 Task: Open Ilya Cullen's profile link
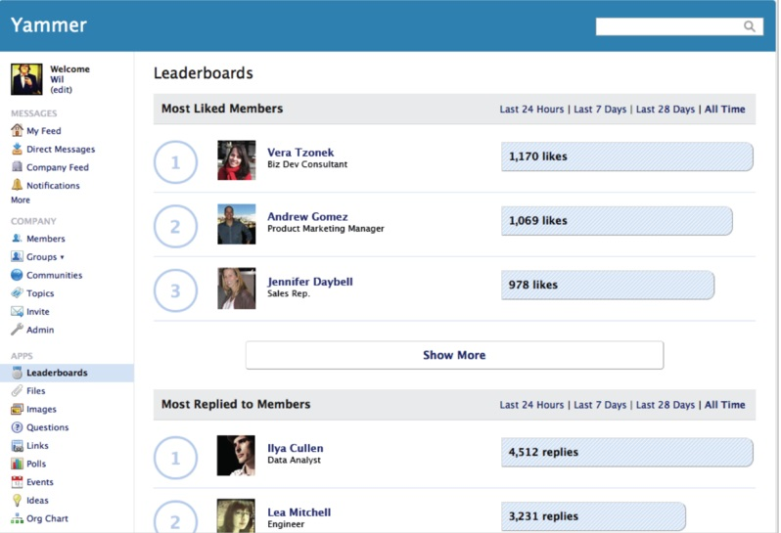(x=296, y=448)
